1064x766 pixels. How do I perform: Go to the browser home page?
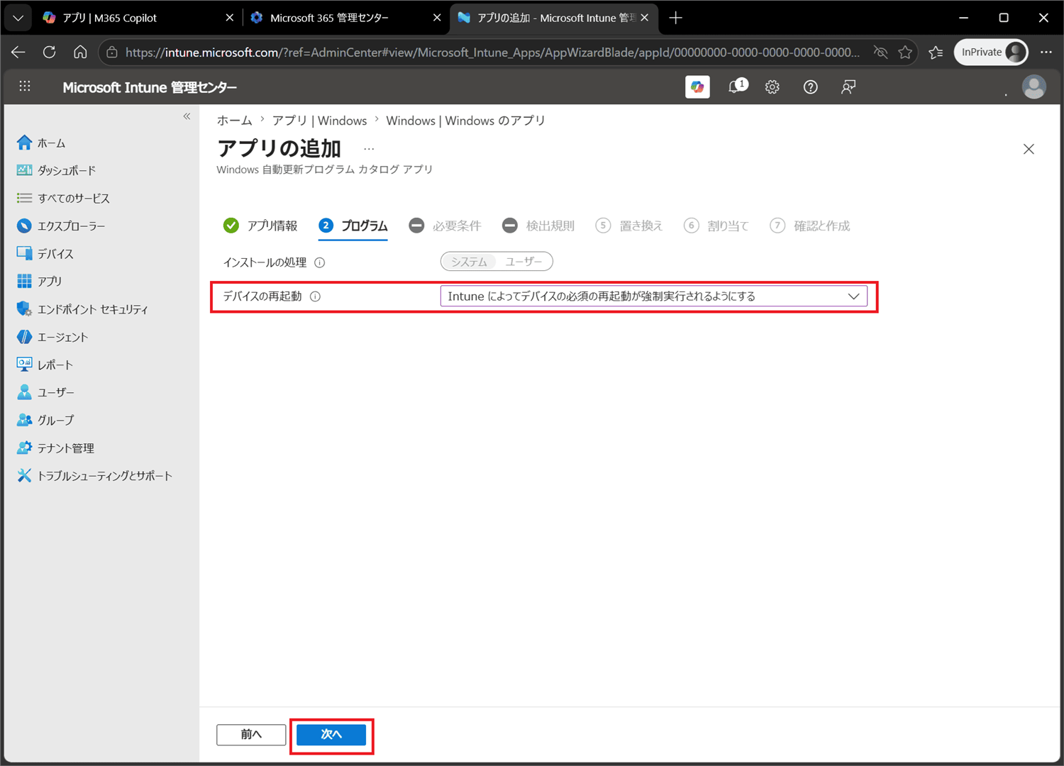click(80, 52)
